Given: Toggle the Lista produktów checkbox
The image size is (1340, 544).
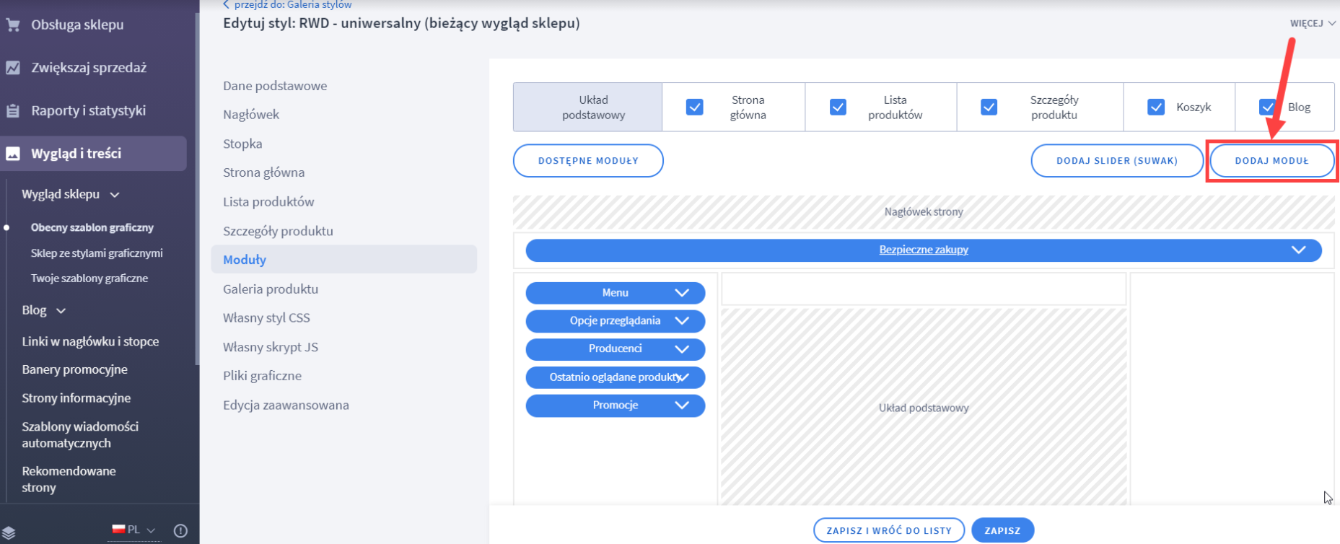Looking at the screenshot, I should coord(838,108).
